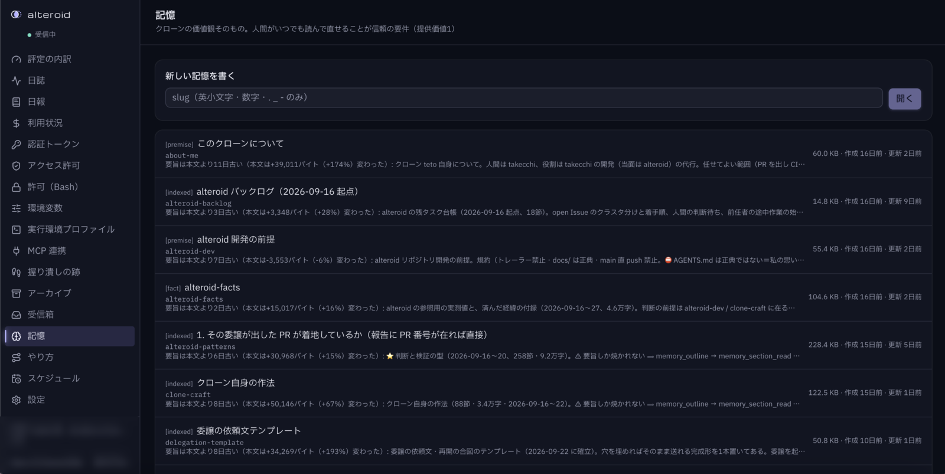This screenshot has width=945, height=474.
Task: Open memory 委譲の依頼文テンプレート
Action: tap(249, 430)
